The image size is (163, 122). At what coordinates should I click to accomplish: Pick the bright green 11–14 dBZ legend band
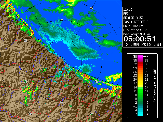pos(140,91)
